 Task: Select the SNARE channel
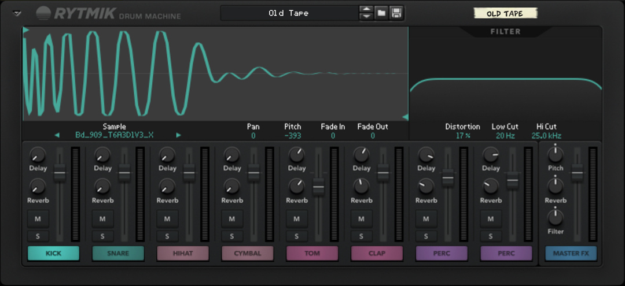(x=118, y=254)
